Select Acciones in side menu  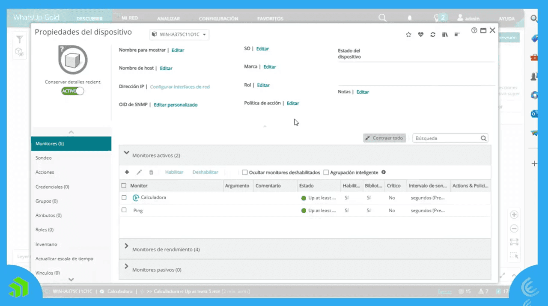click(71, 172)
